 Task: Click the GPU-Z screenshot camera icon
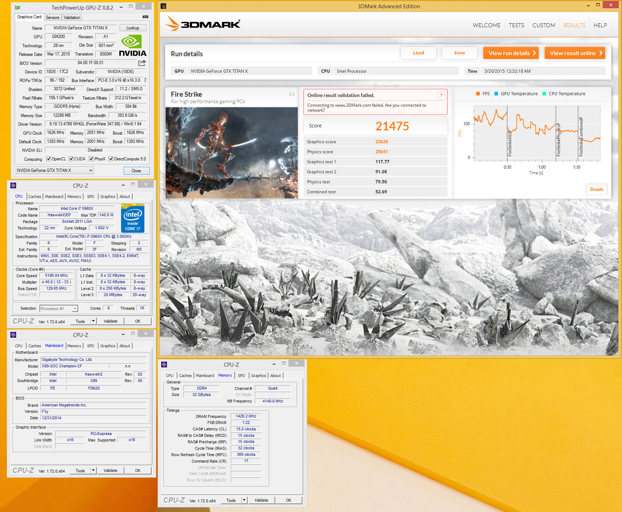click(145, 17)
